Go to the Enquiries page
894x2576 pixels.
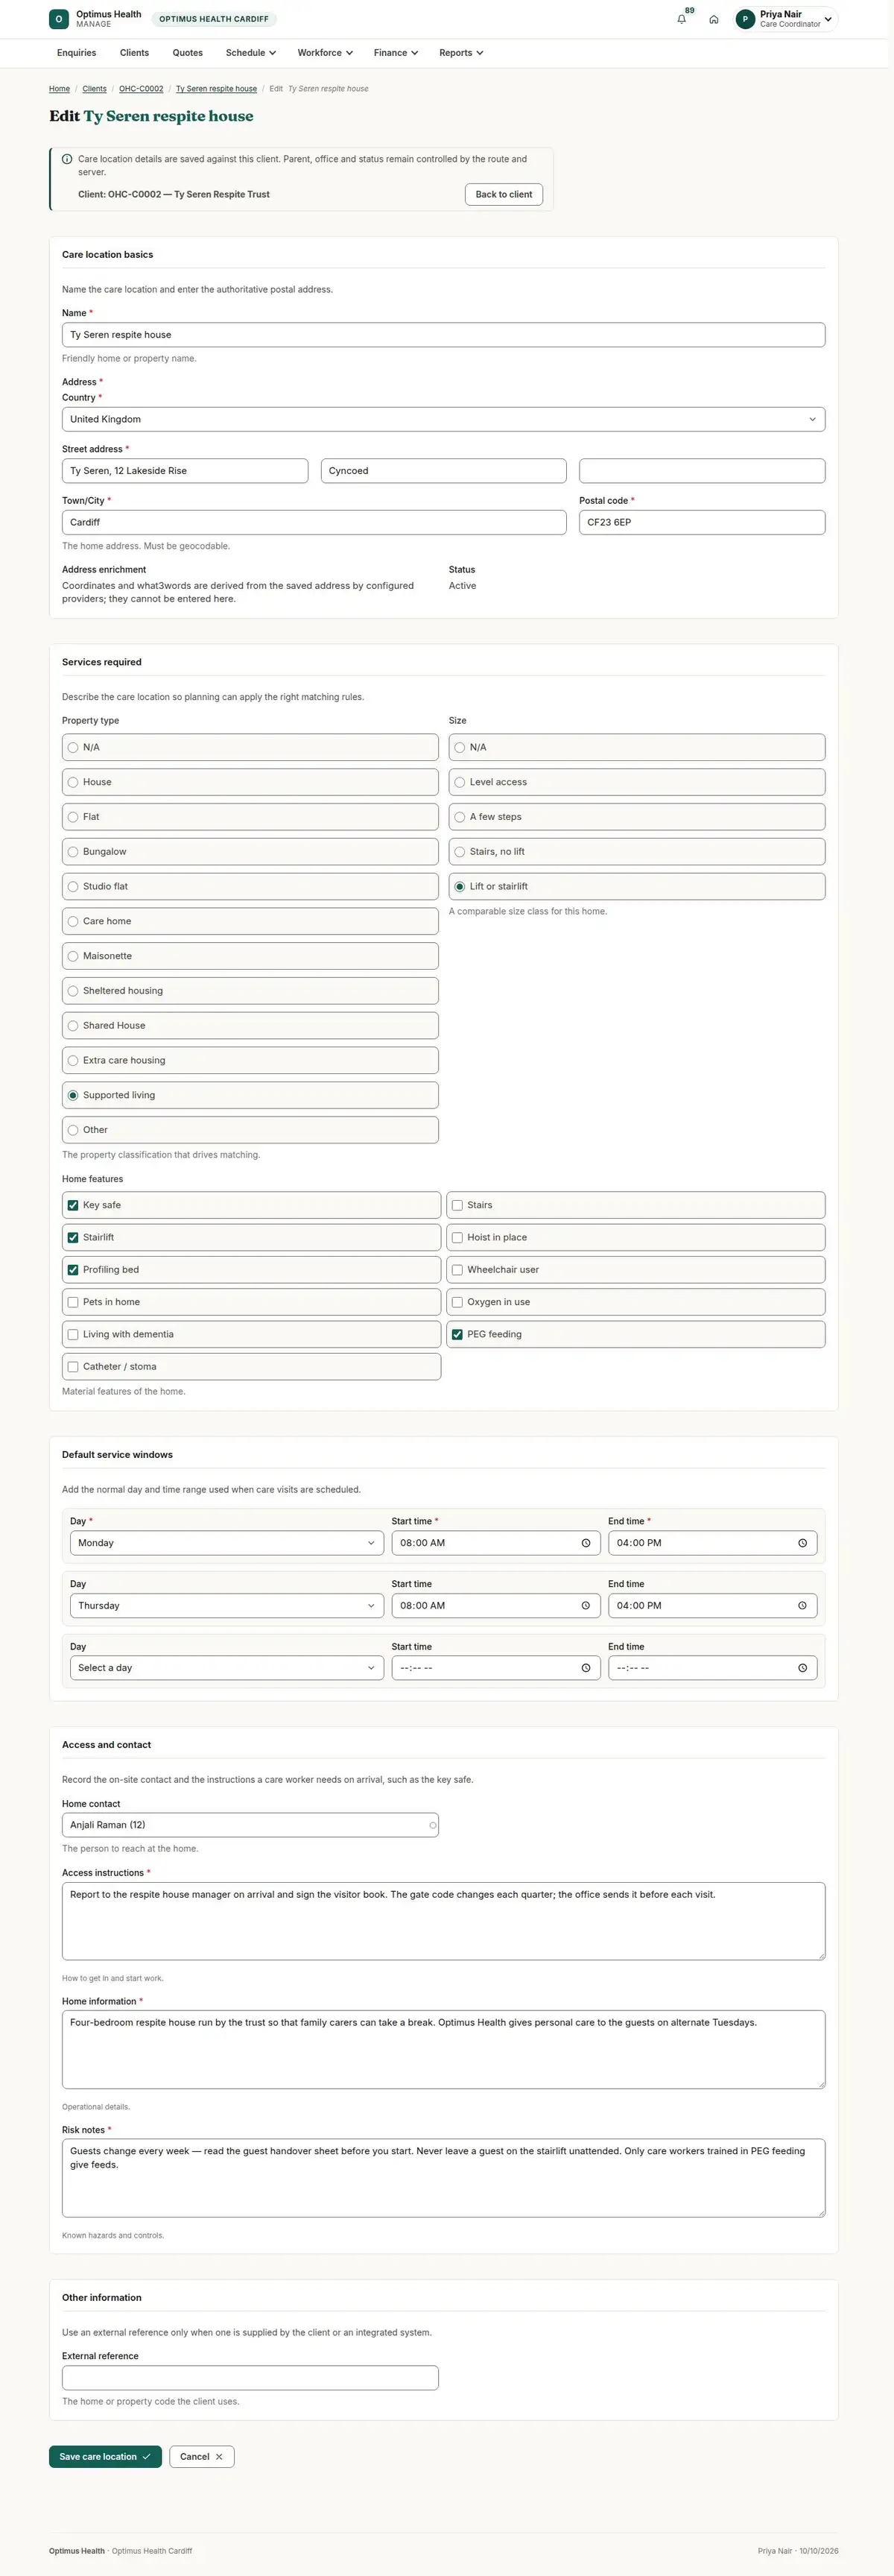click(76, 53)
